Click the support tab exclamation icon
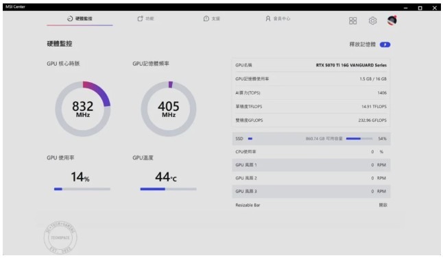 206,18
